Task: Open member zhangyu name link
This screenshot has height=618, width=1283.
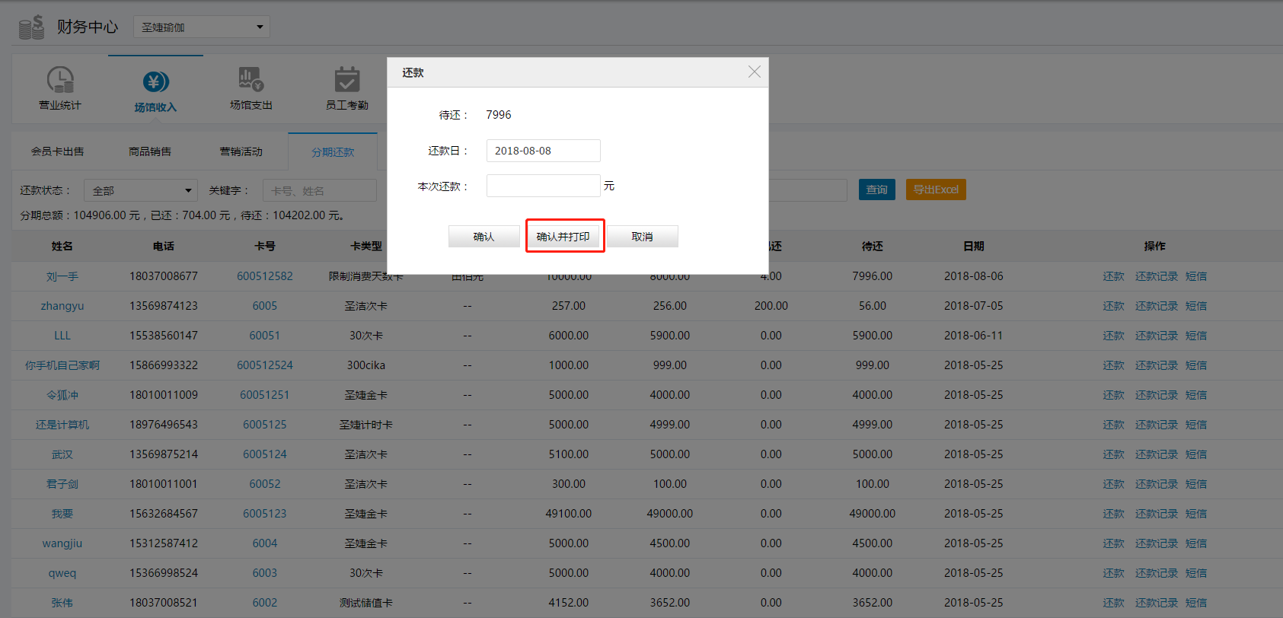Action: tap(62, 306)
